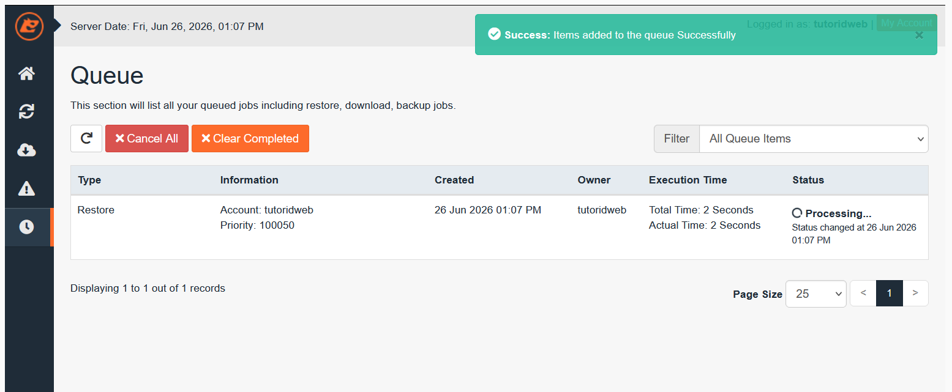Screen dimensions: 952x392
Task: Click the Status column header
Action: click(808, 180)
